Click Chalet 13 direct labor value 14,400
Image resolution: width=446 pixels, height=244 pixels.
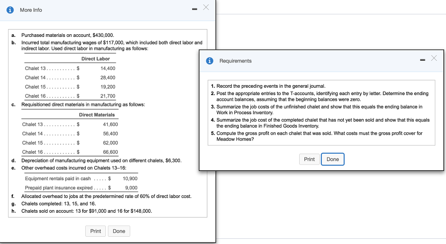(x=108, y=68)
